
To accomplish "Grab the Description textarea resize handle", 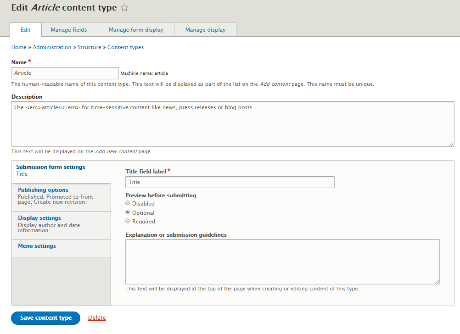I will pyautogui.click(x=451, y=144).
